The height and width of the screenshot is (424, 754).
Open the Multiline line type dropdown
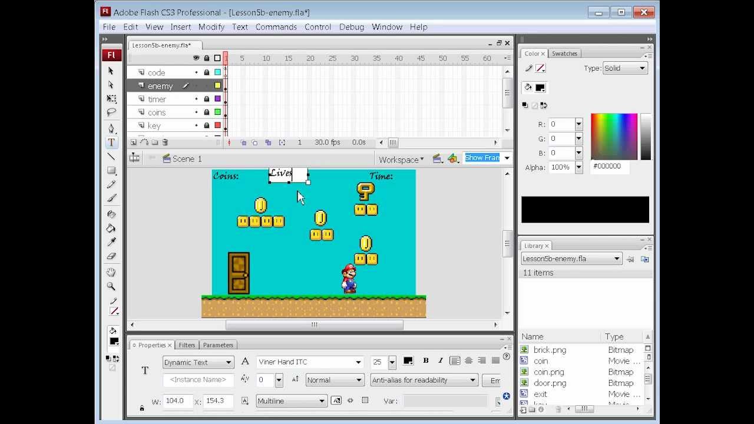[292, 401]
